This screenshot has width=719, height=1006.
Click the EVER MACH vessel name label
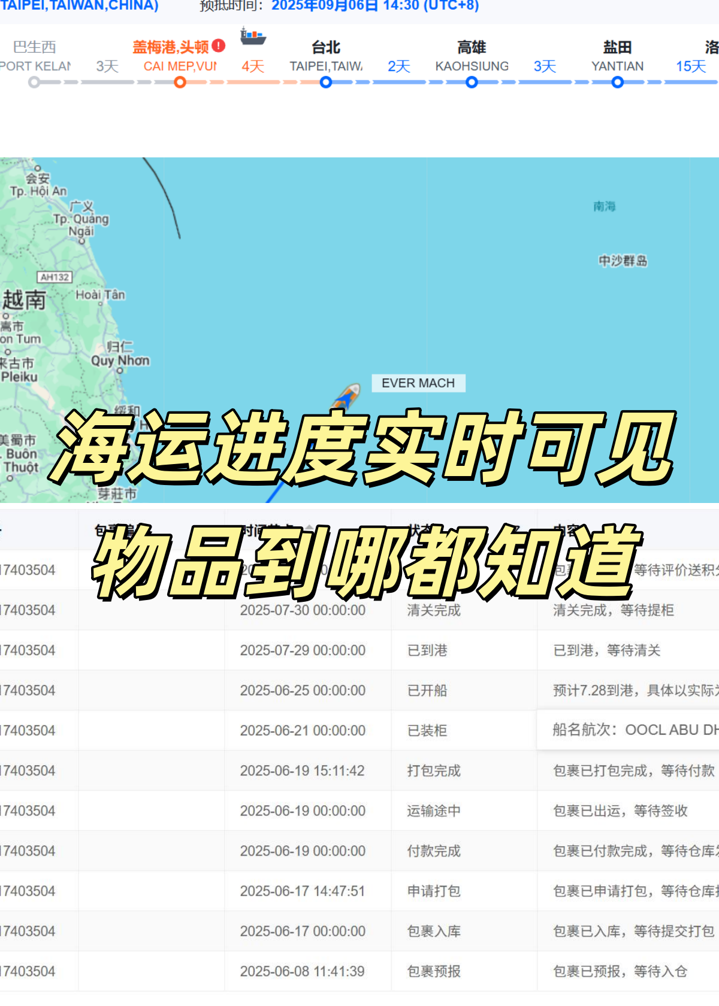tap(418, 383)
